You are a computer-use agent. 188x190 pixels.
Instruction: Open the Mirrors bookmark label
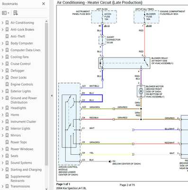[x=16, y=135]
